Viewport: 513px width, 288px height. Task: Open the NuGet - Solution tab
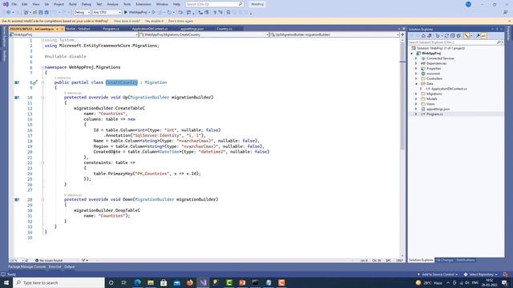click(x=79, y=29)
